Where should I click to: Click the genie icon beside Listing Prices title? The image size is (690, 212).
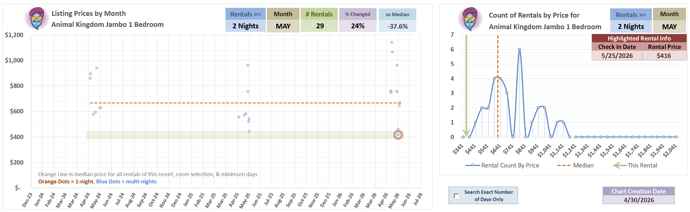coord(37,19)
